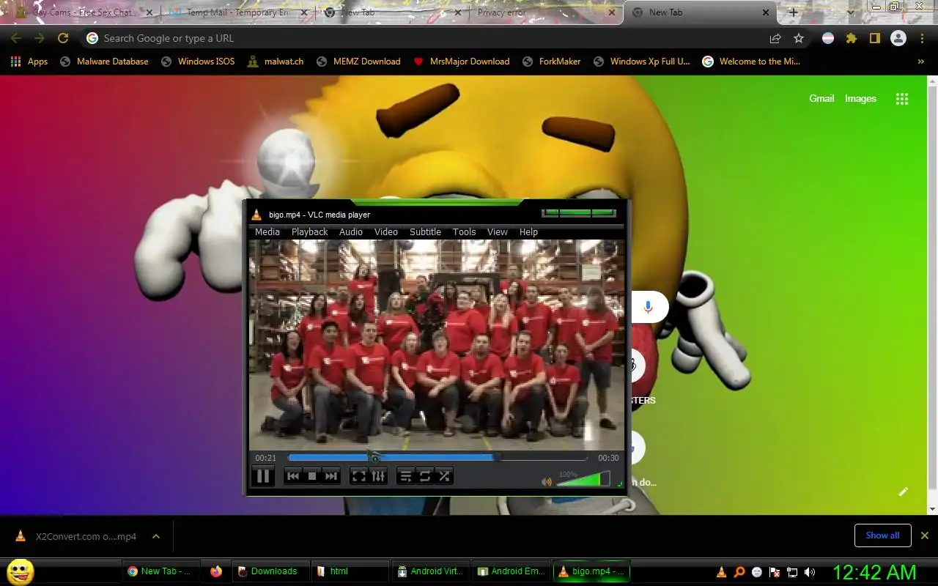
Task: Open the VLC Media menu
Action: coord(267,231)
